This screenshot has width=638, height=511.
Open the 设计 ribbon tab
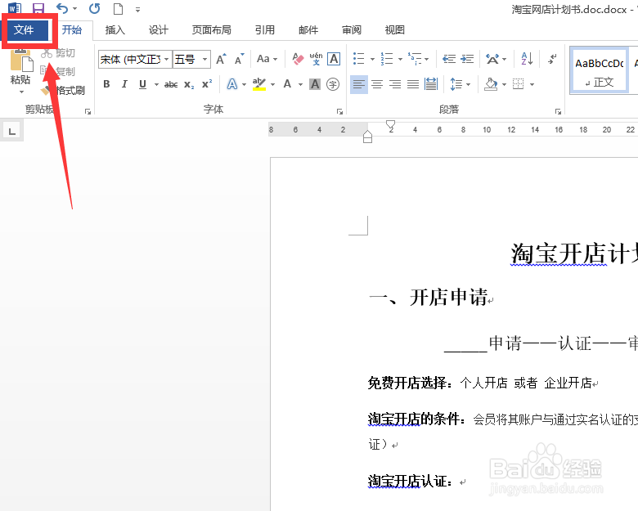coord(159,30)
